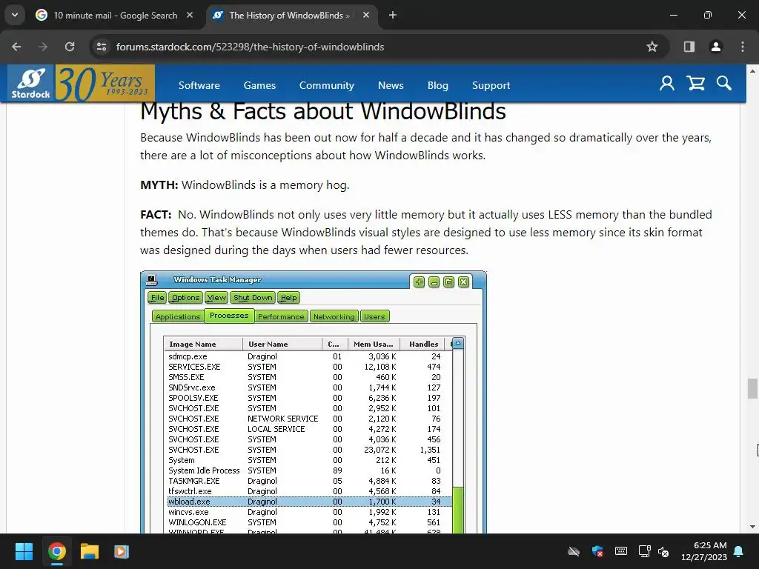Go forward to the next page

coord(43,47)
